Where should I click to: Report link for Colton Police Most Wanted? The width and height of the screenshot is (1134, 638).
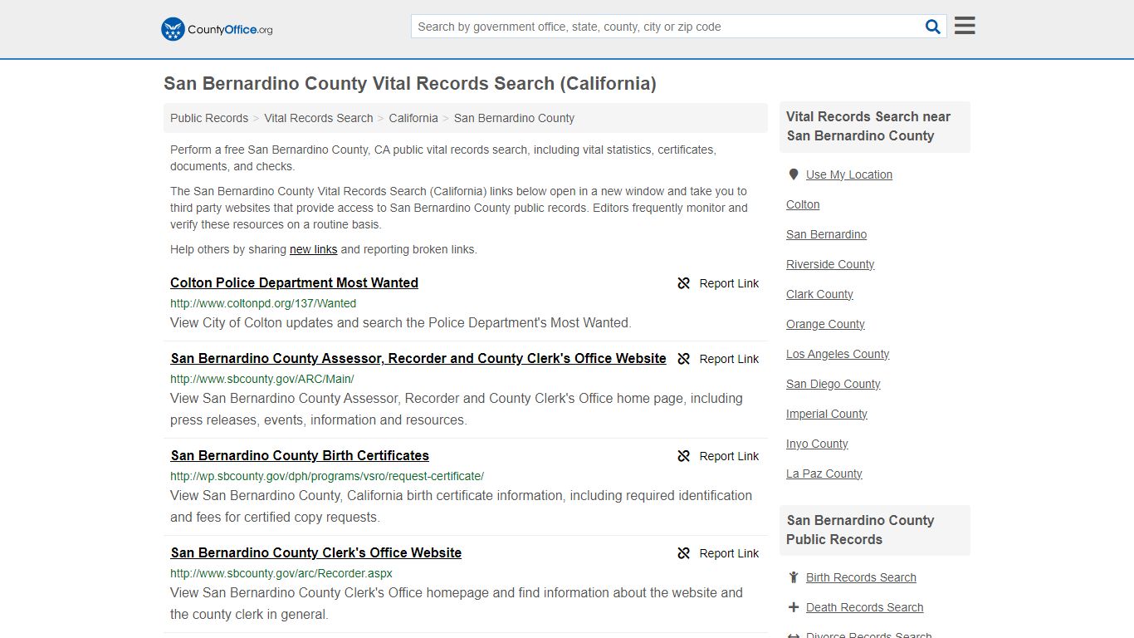pos(729,283)
